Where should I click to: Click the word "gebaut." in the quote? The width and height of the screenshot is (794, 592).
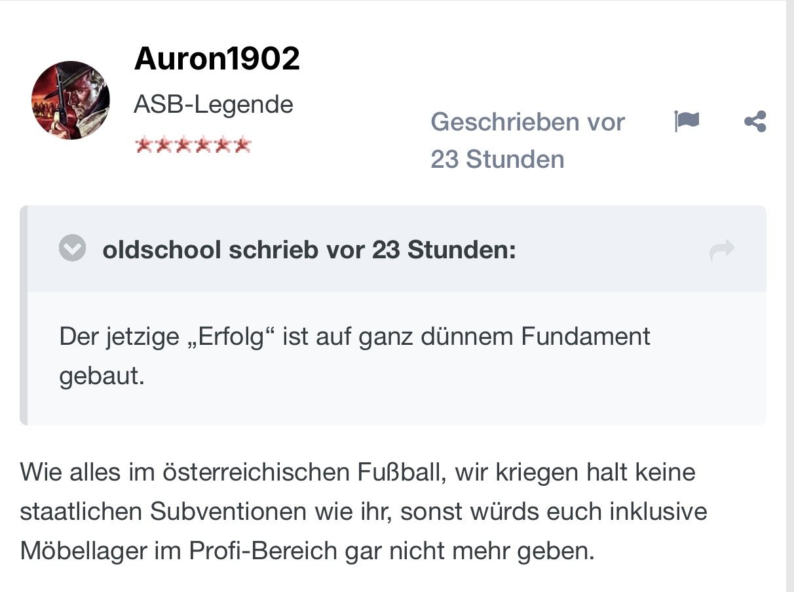[x=102, y=378]
